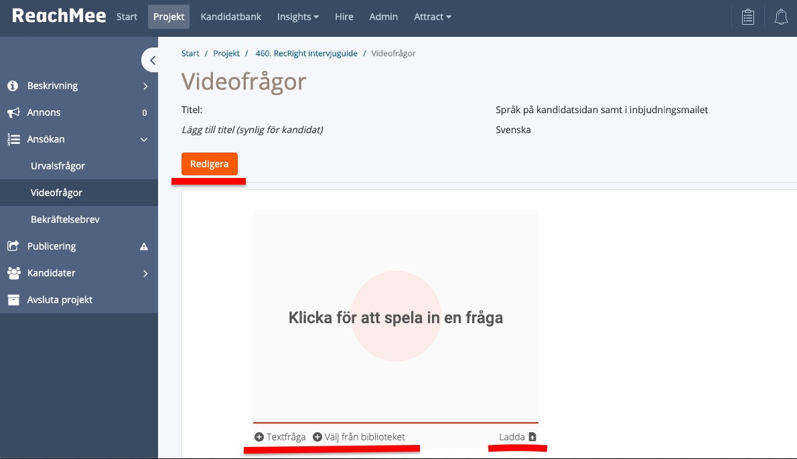This screenshot has height=459, width=797.
Task: Click the Projekt breadcrumb link
Action: [226, 54]
